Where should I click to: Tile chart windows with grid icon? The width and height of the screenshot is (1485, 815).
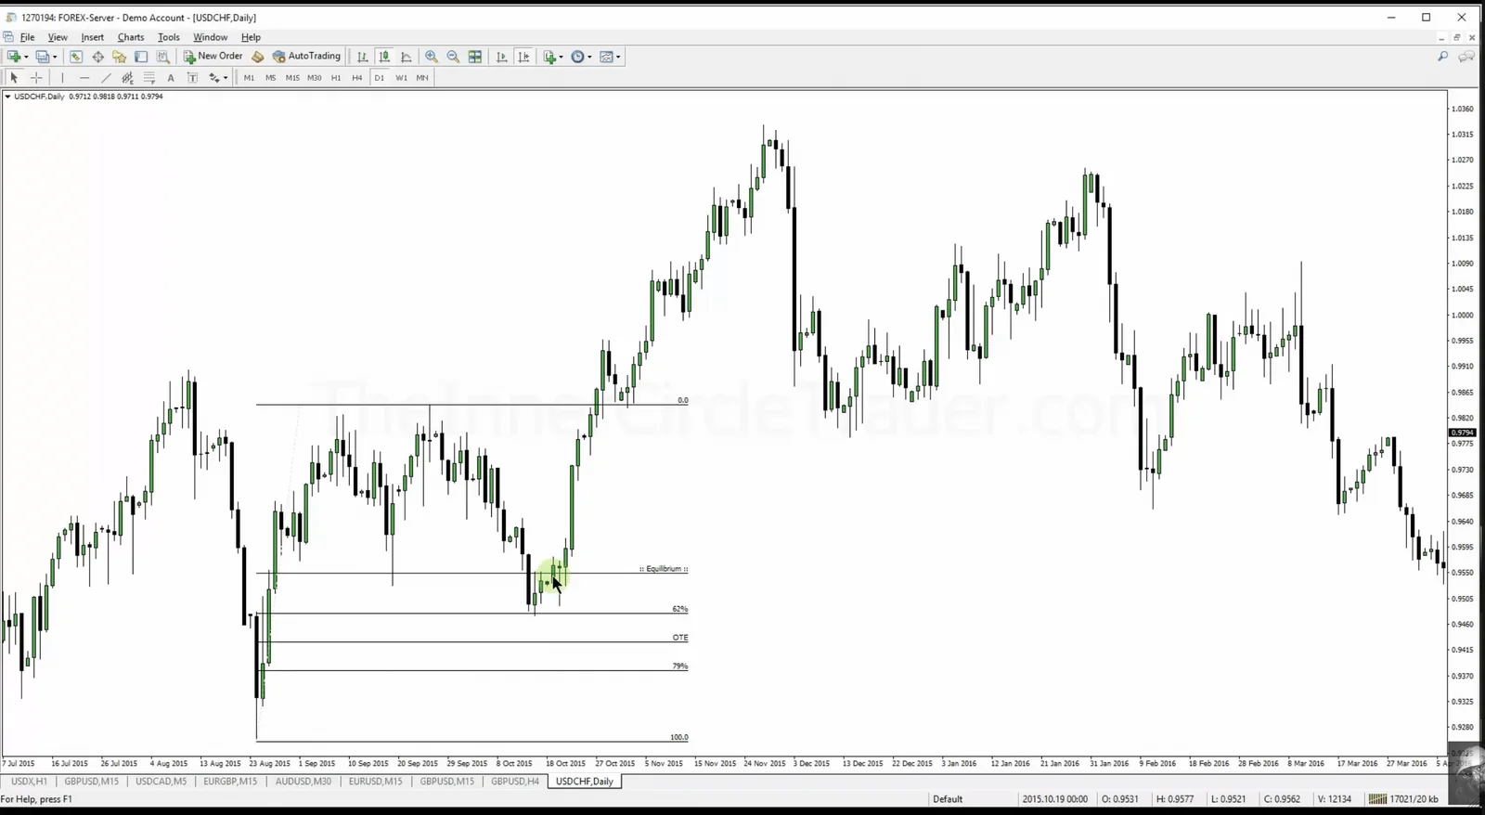(475, 57)
